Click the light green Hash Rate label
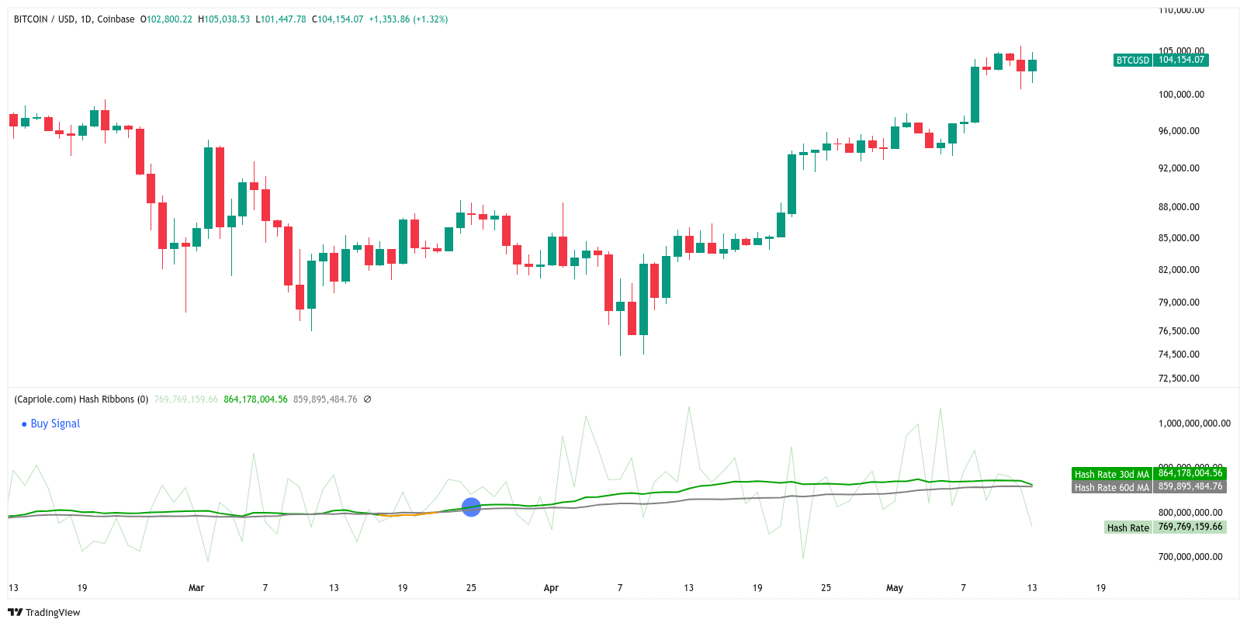This screenshot has width=1247, height=626. tap(1127, 527)
